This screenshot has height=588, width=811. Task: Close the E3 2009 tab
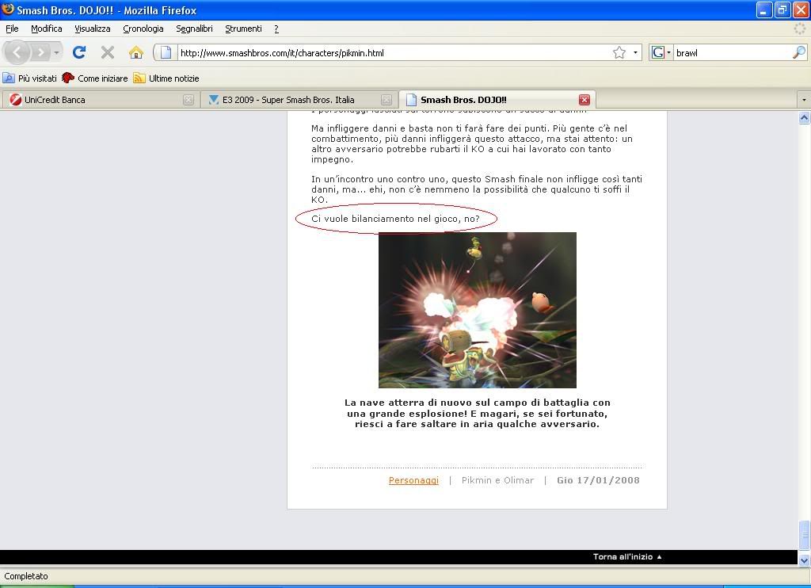[386, 100]
